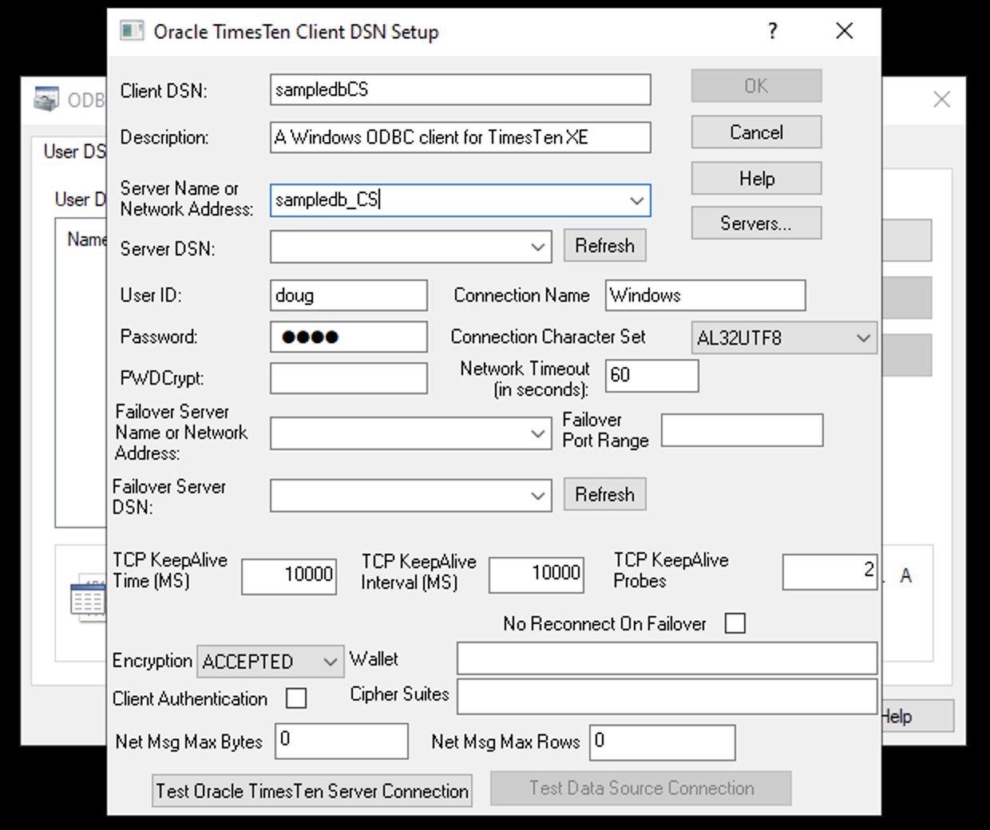Cancel the Client DSN Setup dialog

click(755, 132)
